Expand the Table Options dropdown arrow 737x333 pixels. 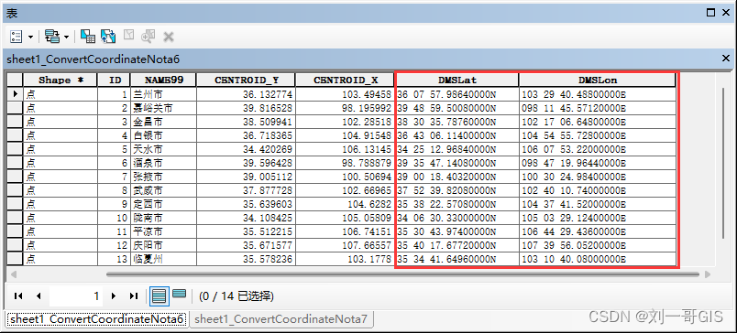pyautogui.click(x=30, y=38)
